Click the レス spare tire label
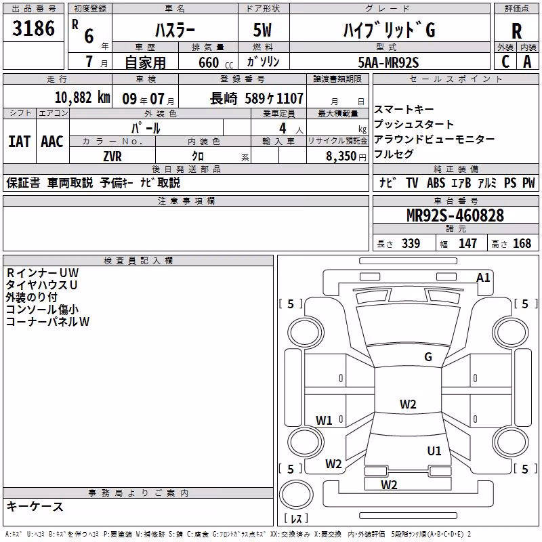This screenshot has width=542, height=542. tap(296, 518)
